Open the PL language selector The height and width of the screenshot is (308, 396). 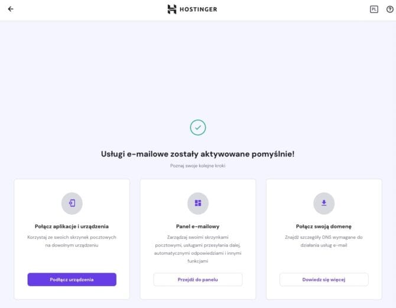(x=374, y=9)
